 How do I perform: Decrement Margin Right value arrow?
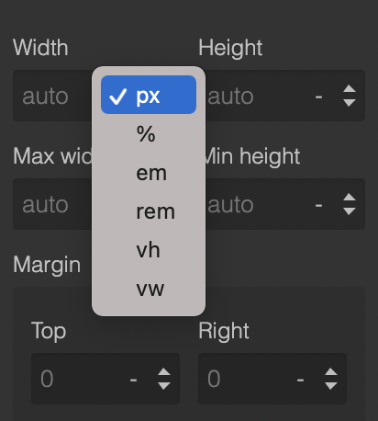point(331,385)
